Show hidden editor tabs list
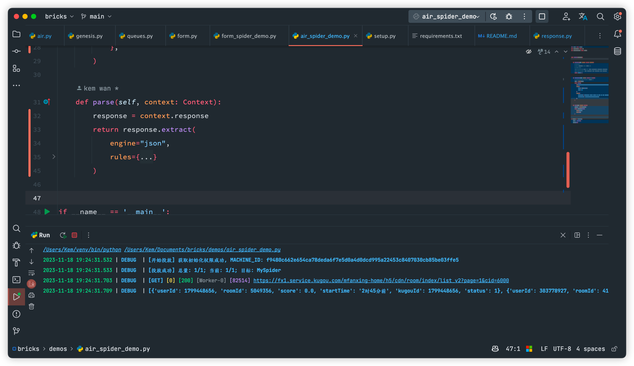The height and width of the screenshot is (366, 634). click(600, 36)
